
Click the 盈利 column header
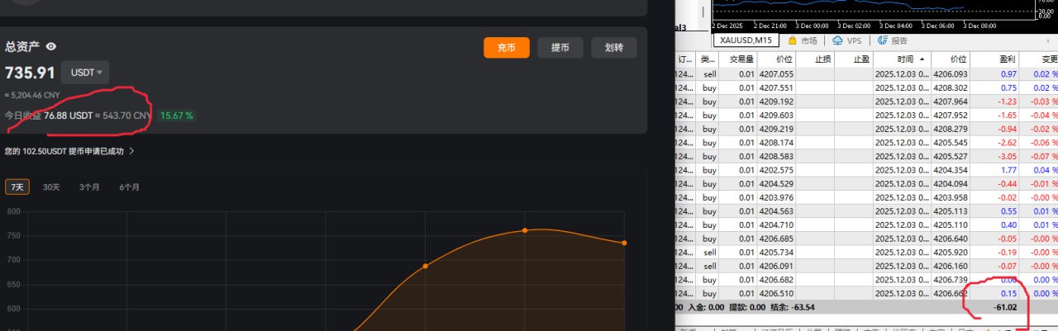[994, 59]
